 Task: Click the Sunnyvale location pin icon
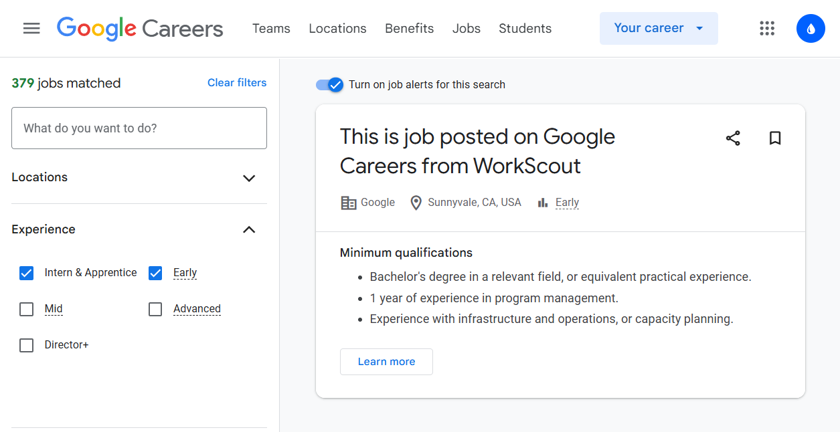point(416,203)
